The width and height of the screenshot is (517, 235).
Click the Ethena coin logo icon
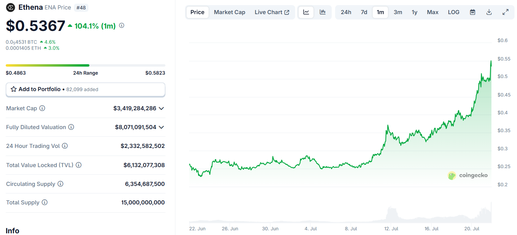11,7
